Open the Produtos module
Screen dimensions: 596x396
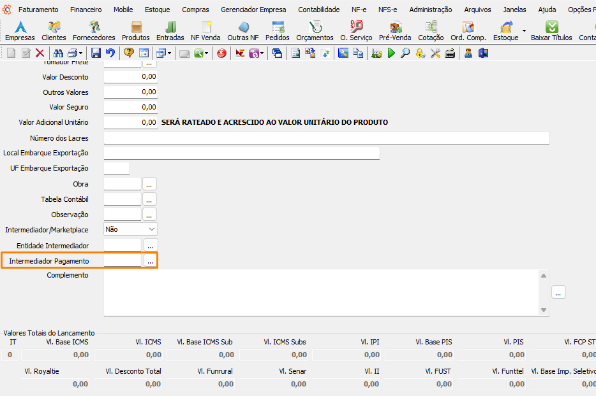tap(136, 31)
